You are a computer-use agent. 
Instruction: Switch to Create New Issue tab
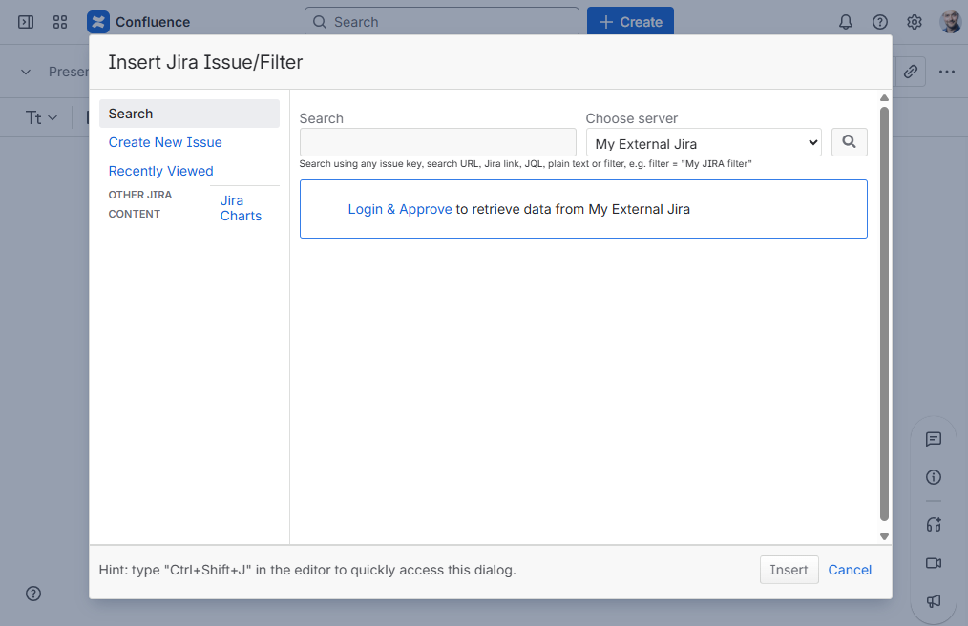(165, 142)
